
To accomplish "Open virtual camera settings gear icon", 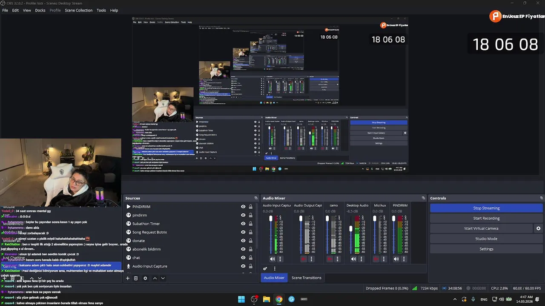I will coord(538,228).
